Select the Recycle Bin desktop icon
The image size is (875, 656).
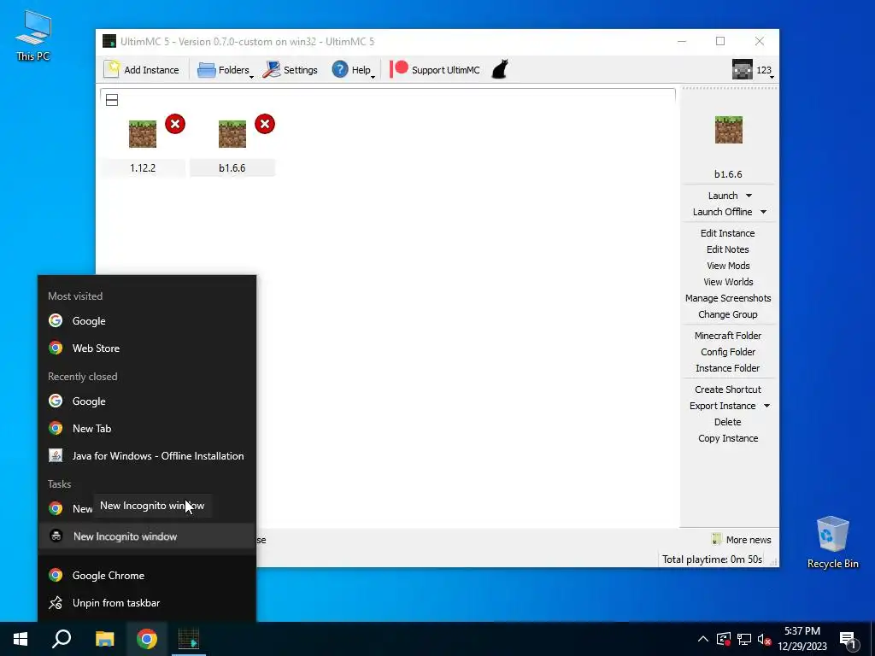[832, 542]
